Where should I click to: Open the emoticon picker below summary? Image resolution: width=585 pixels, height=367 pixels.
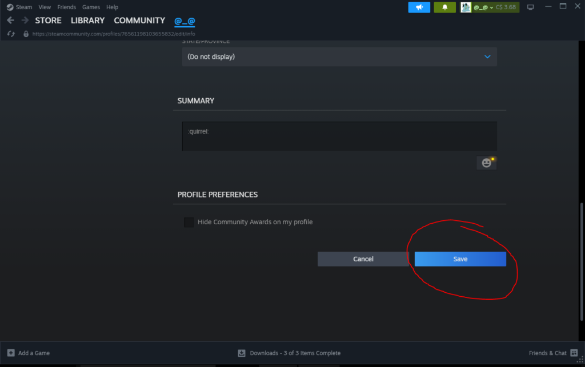coord(486,163)
